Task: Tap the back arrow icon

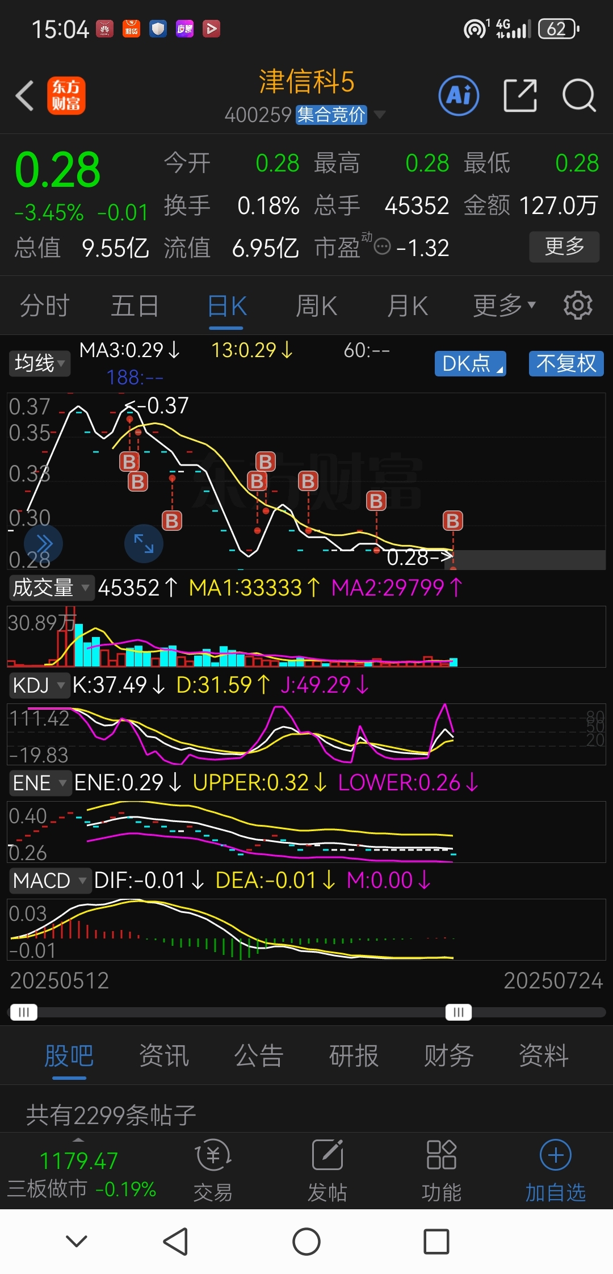Action: tap(25, 95)
